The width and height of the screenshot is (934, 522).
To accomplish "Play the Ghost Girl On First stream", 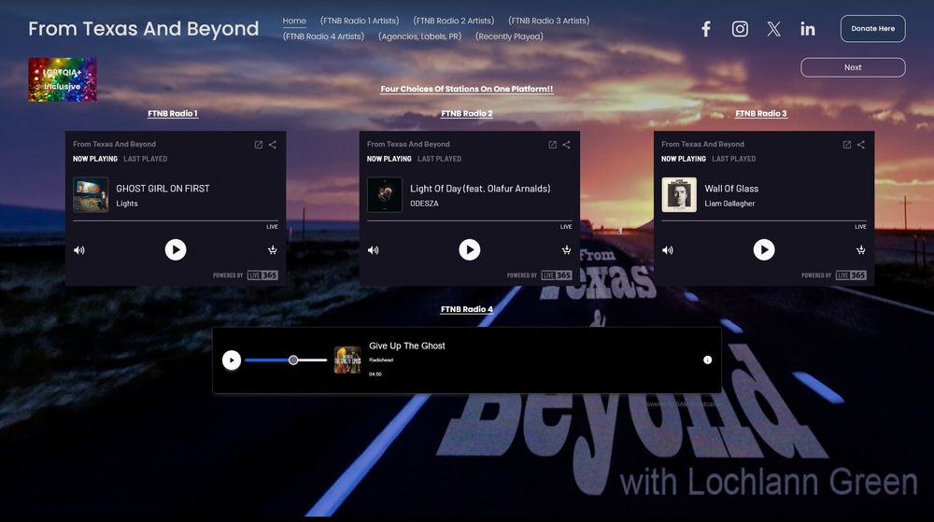I will point(176,250).
